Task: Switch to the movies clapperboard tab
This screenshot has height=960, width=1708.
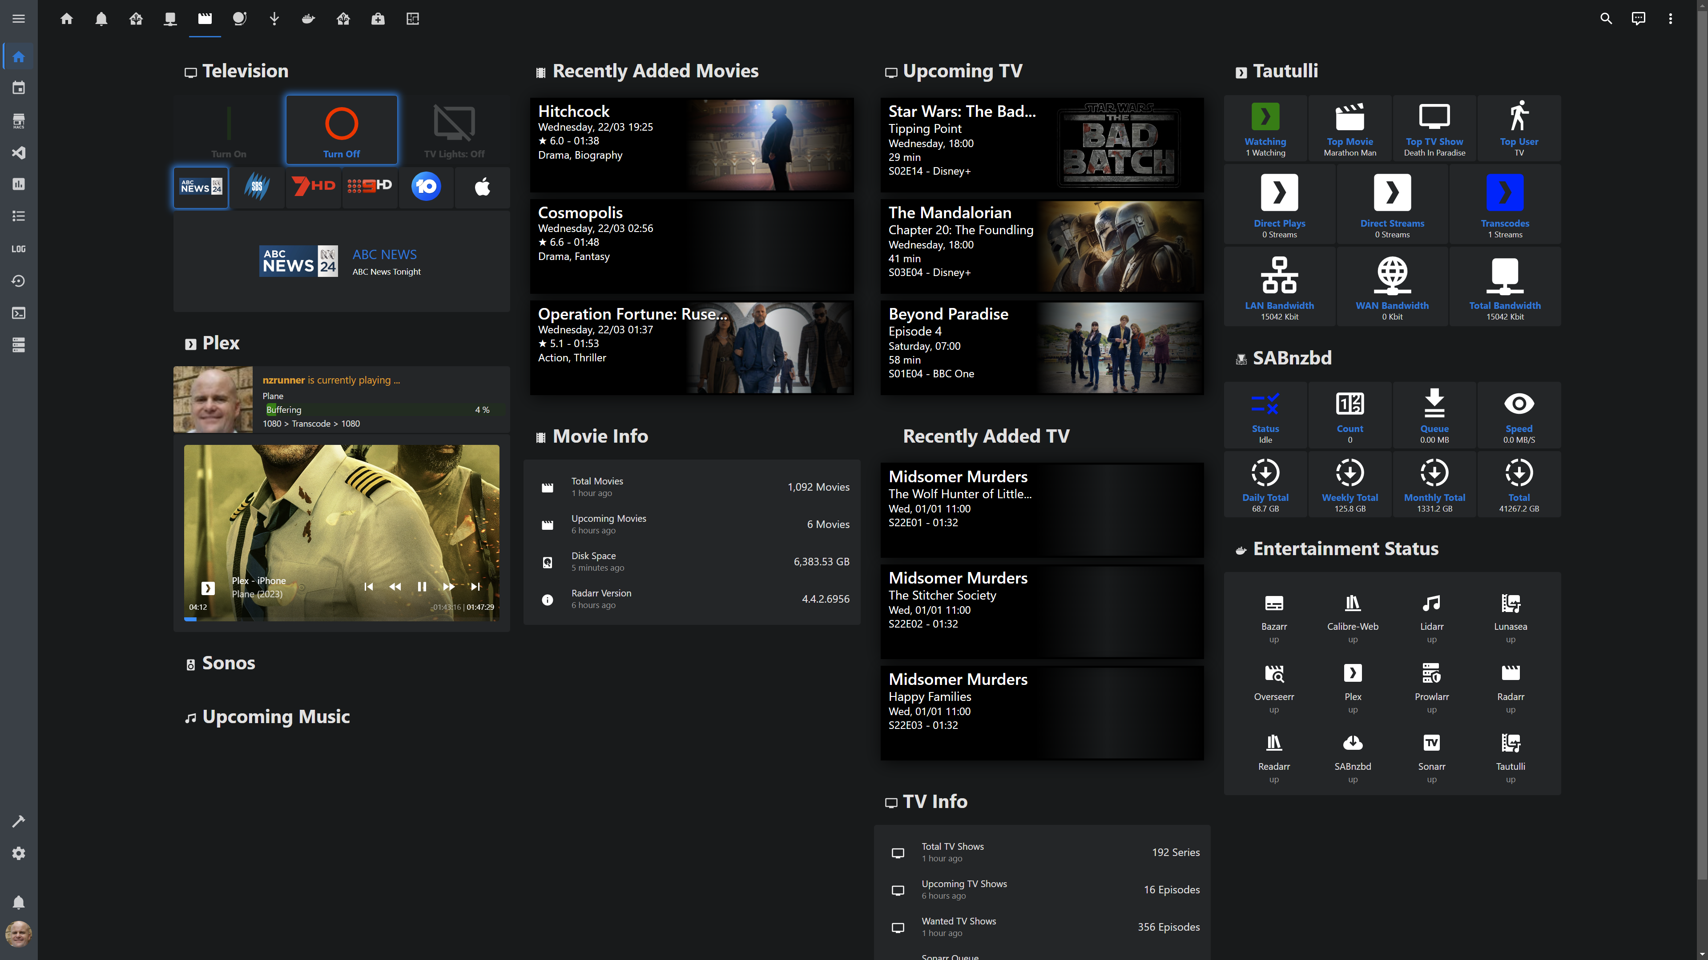Action: pyautogui.click(x=205, y=19)
